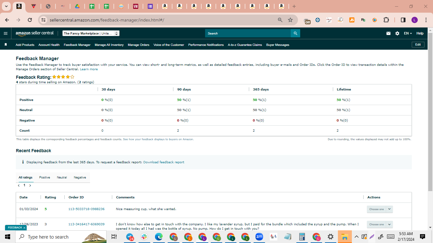Open Buyer Messages
The width and height of the screenshot is (433, 243).
278,45
